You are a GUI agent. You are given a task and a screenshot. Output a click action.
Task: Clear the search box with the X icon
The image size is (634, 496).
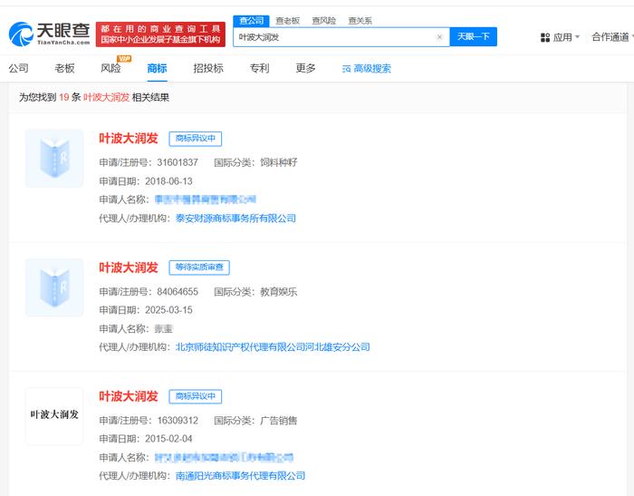(439, 37)
